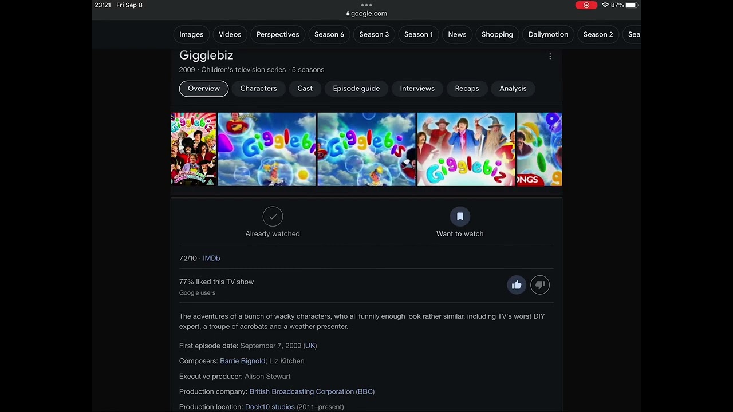Viewport: 733px width, 412px height.
Task: Open the Gigglebiz DVD cover thumbnail
Action: tap(194, 149)
